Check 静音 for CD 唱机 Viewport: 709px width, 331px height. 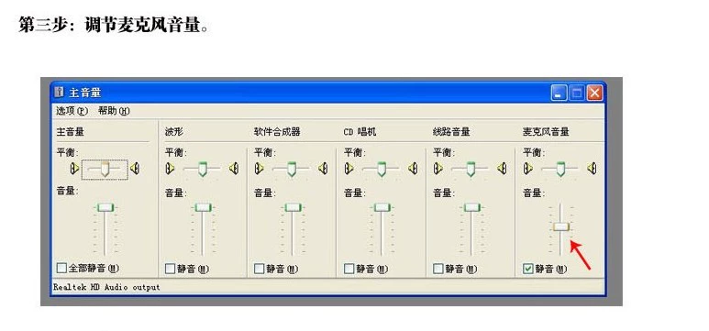349,269
